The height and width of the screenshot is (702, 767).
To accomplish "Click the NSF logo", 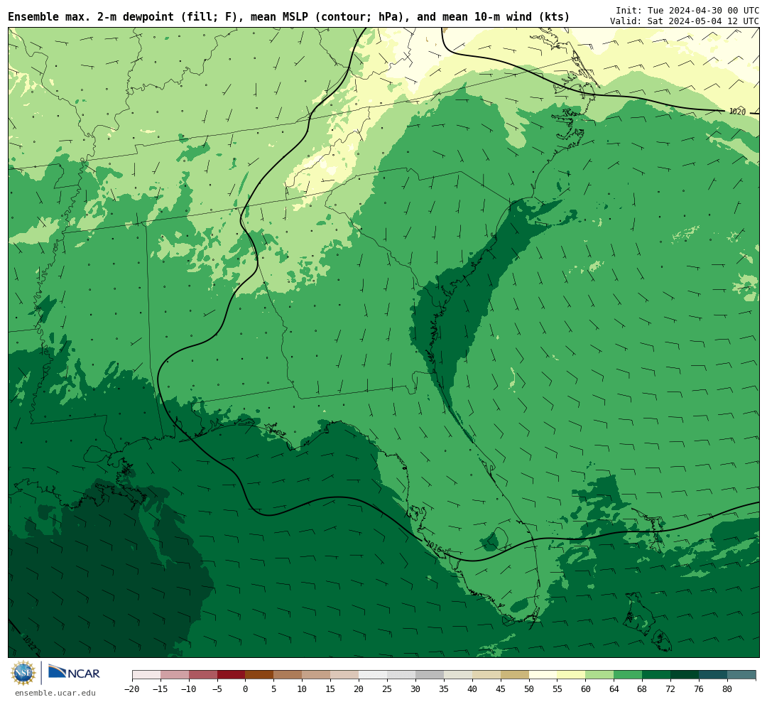I will (23, 673).
